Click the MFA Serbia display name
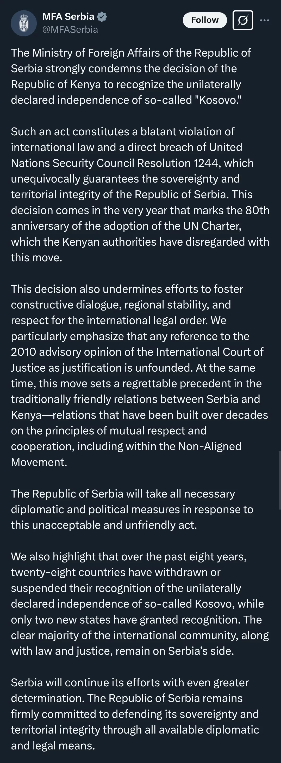281x763 pixels. (x=68, y=17)
